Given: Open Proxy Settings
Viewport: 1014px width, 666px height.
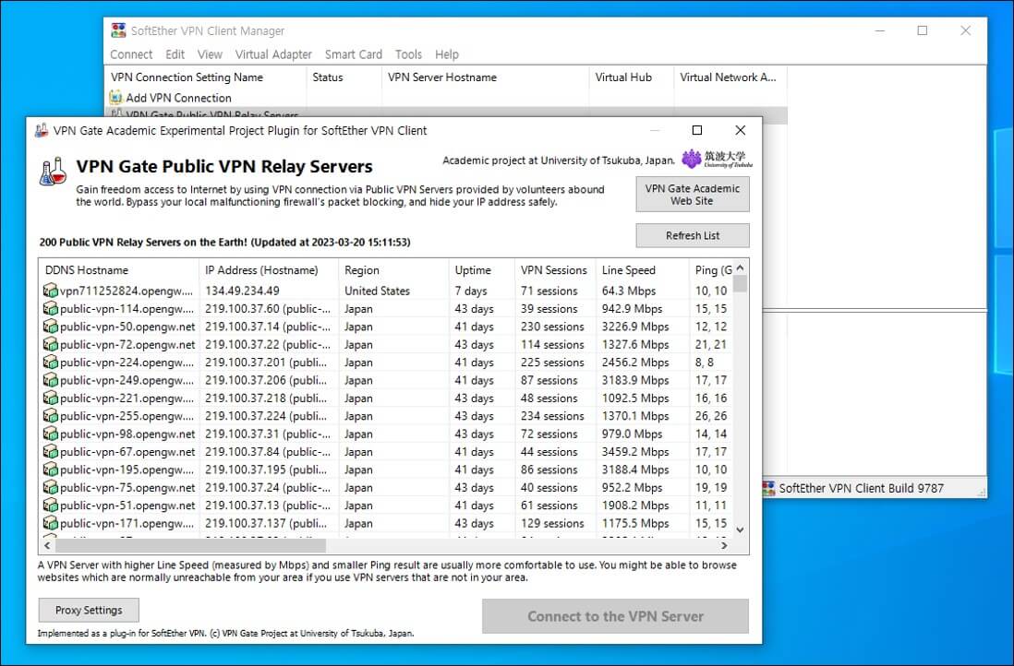Looking at the screenshot, I should [89, 610].
